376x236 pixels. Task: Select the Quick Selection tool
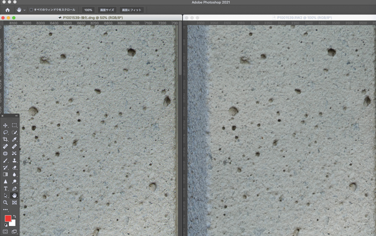tap(15, 132)
